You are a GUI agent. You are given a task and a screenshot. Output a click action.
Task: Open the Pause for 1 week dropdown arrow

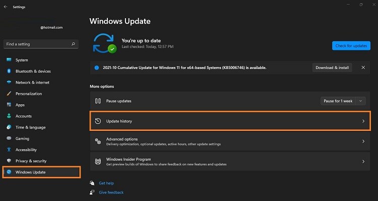pyautogui.click(x=361, y=101)
